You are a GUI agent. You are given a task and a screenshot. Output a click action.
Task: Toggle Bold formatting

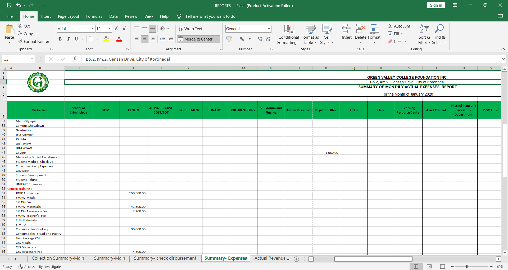click(60, 39)
